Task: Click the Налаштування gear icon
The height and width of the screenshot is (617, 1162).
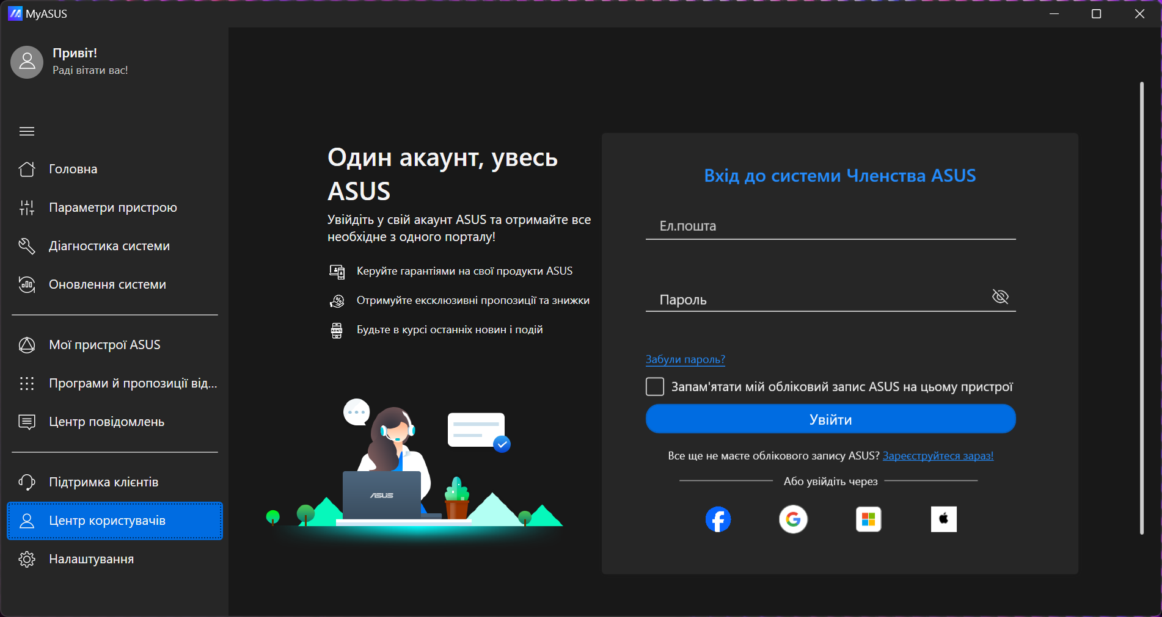Action: tap(27, 559)
